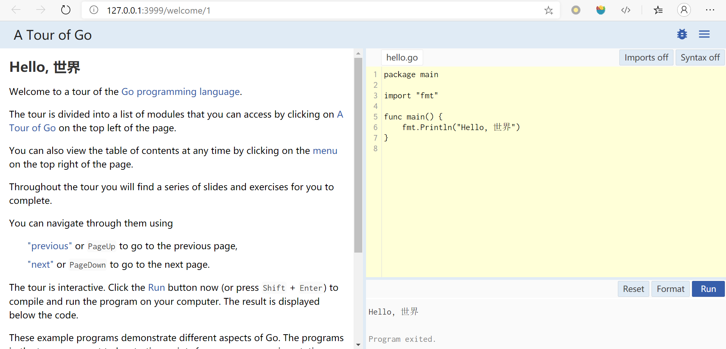Open the favorites list icon
The width and height of the screenshot is (726, 349).
tap(658, 10)
